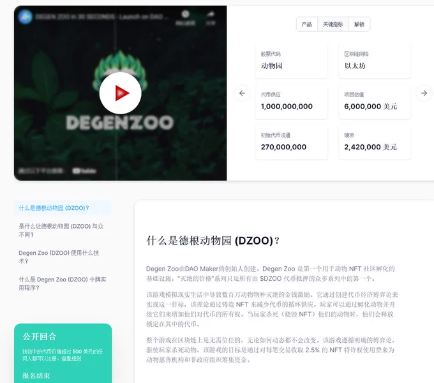Click the share arrow on the video
Viewport: 434px width, 383px height.
point(211,14)
